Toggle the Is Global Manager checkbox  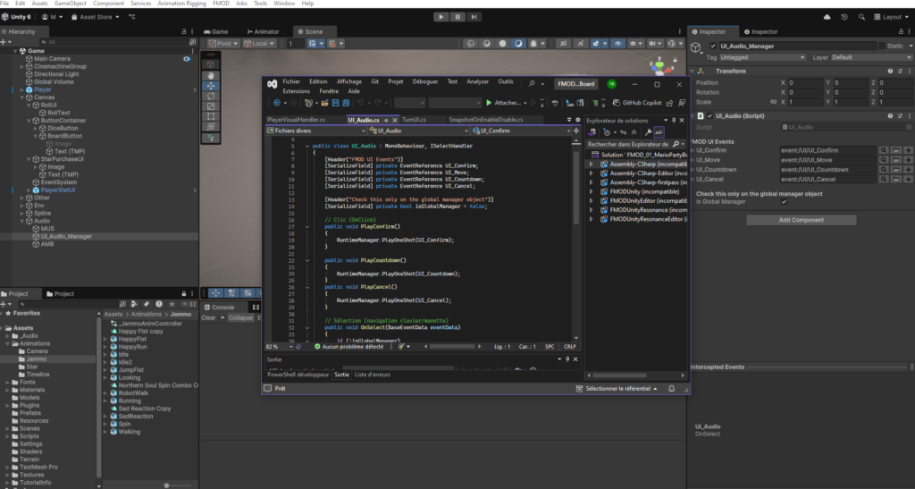[x=785, y=202]
